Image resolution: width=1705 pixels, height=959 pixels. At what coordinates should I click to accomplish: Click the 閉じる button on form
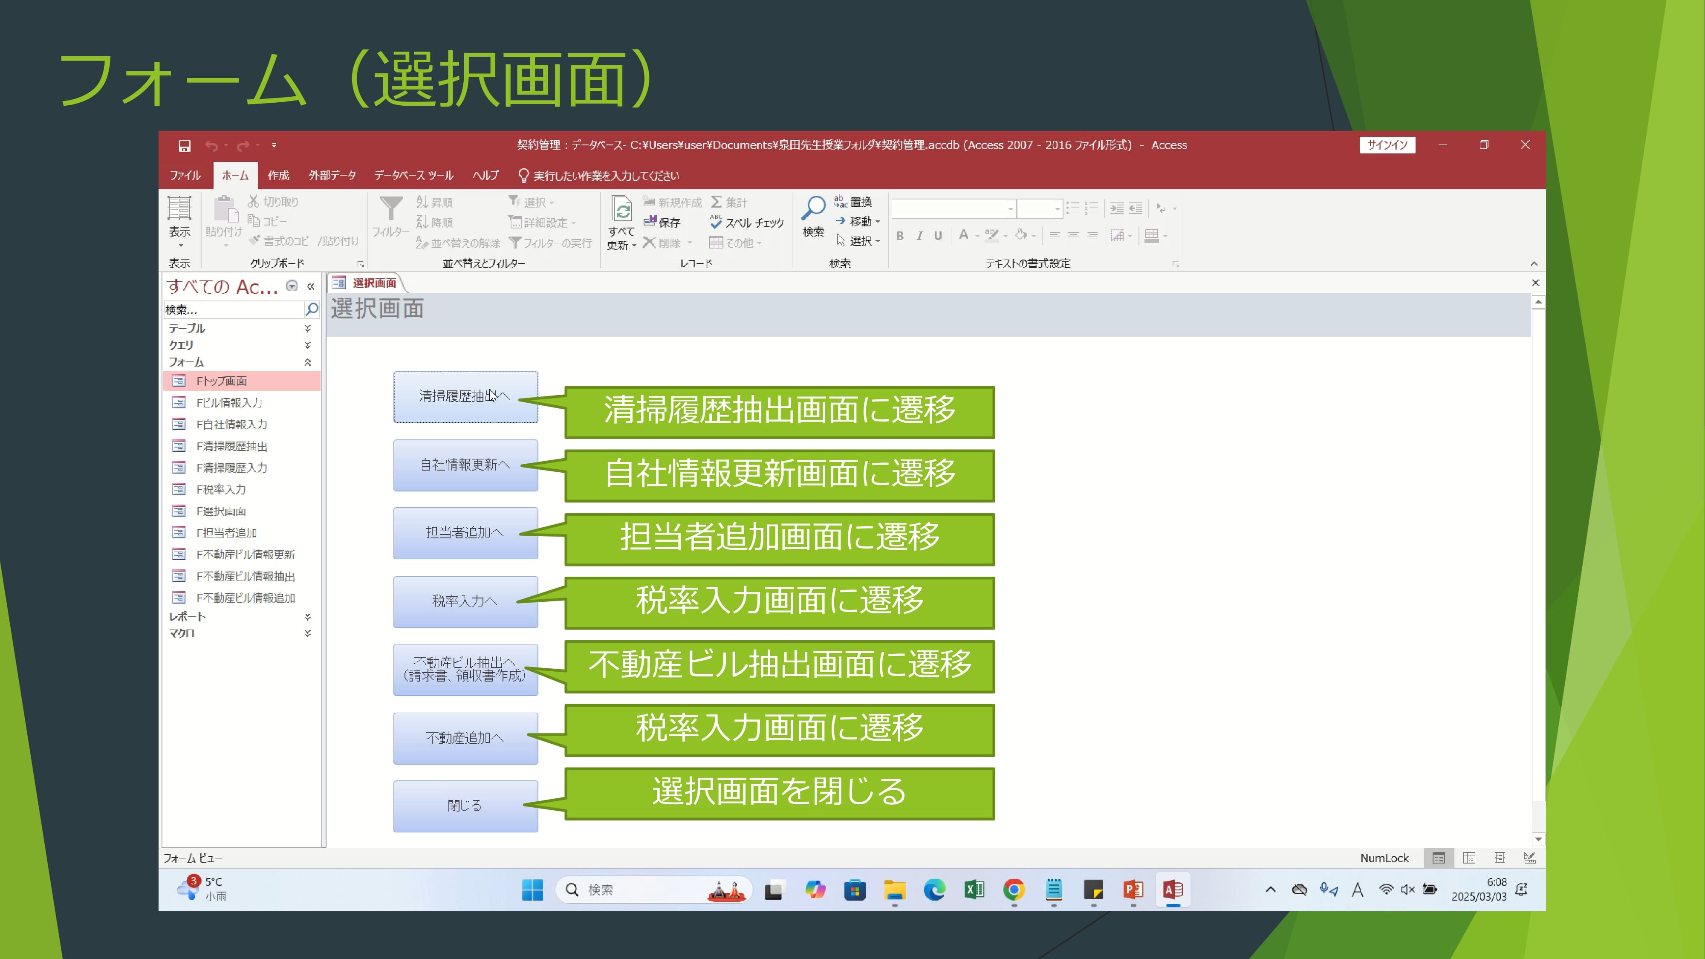pyautogui.click(x=465, y=806)
